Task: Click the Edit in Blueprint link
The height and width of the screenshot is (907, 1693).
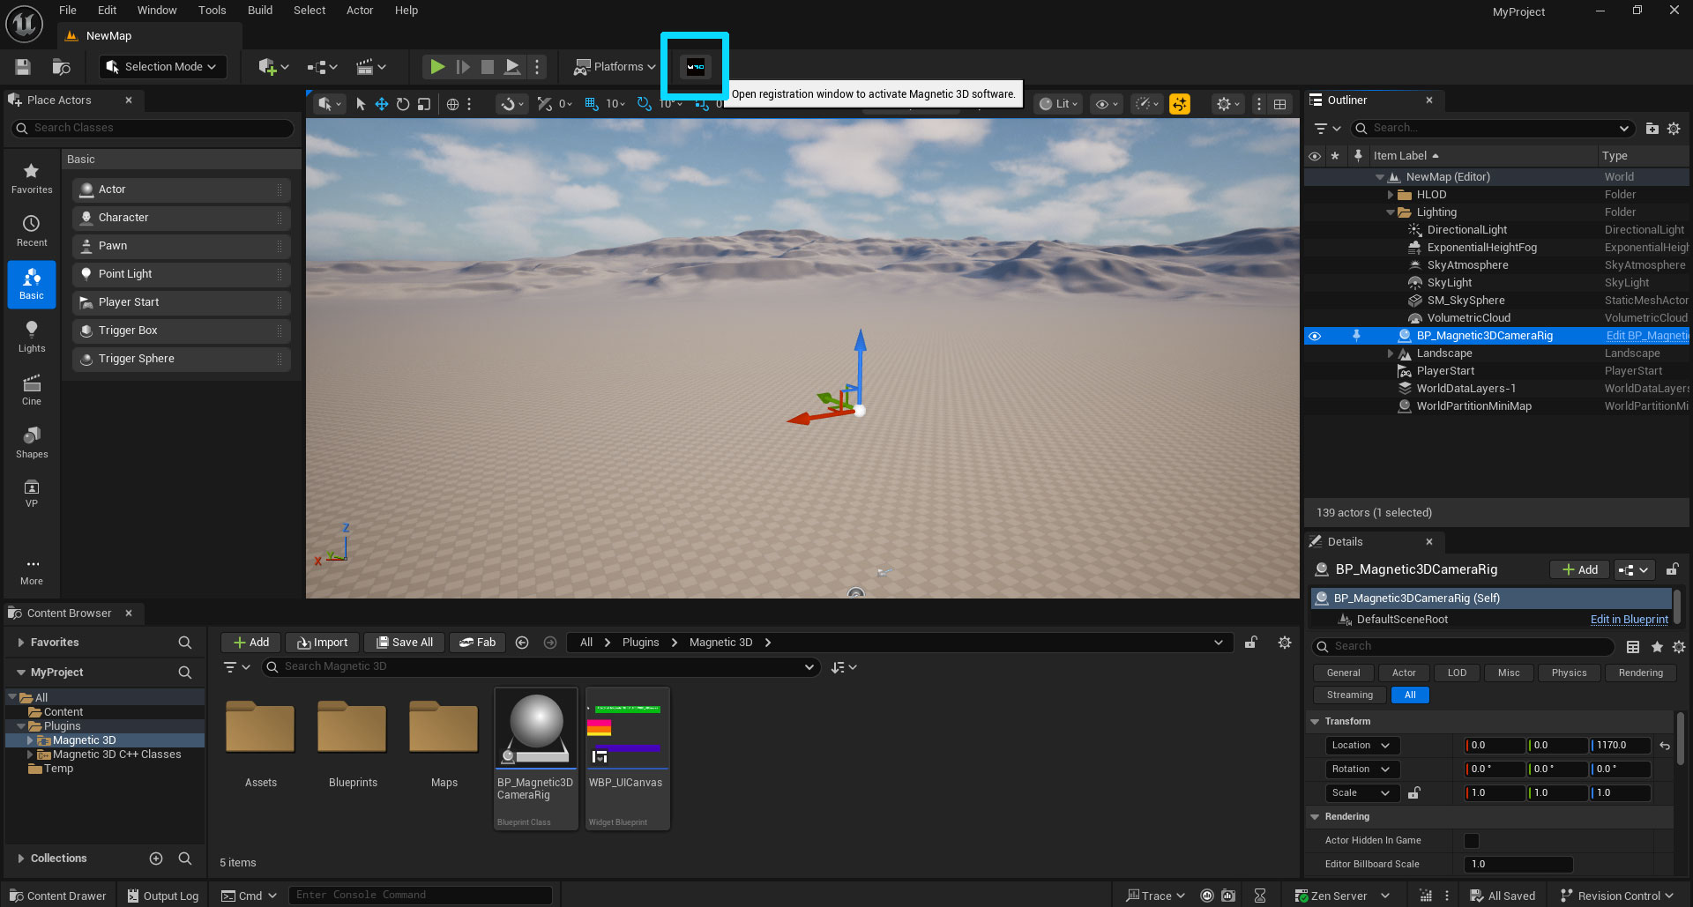Action: [x=1629, y=620]
